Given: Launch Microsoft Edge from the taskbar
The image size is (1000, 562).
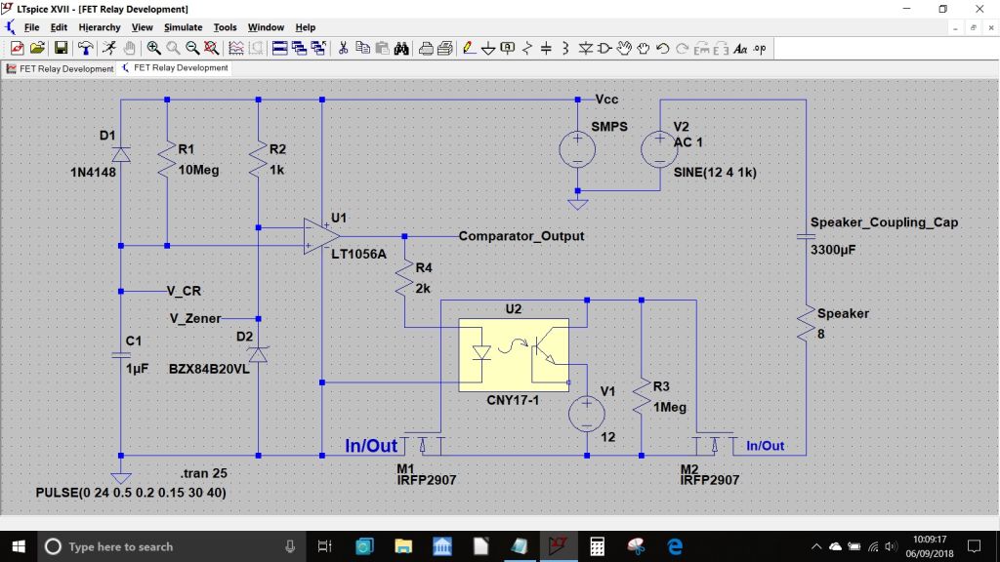Looking at the screenshot, I should click(x=675, y=546).
